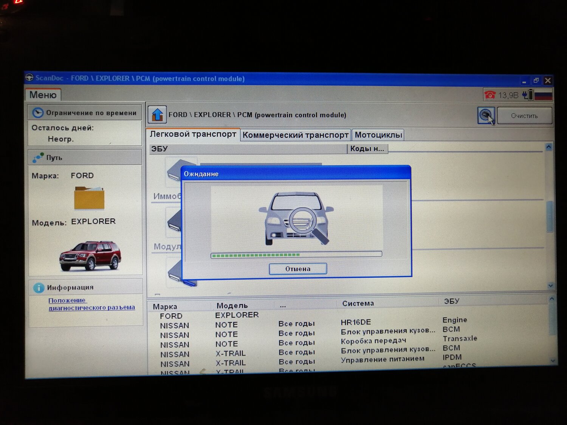This screenshot has width=567, height=425.
Task: Click the breadcrumb path FORD \ EXPLORER \ PCM
Action: pos(257,115)
